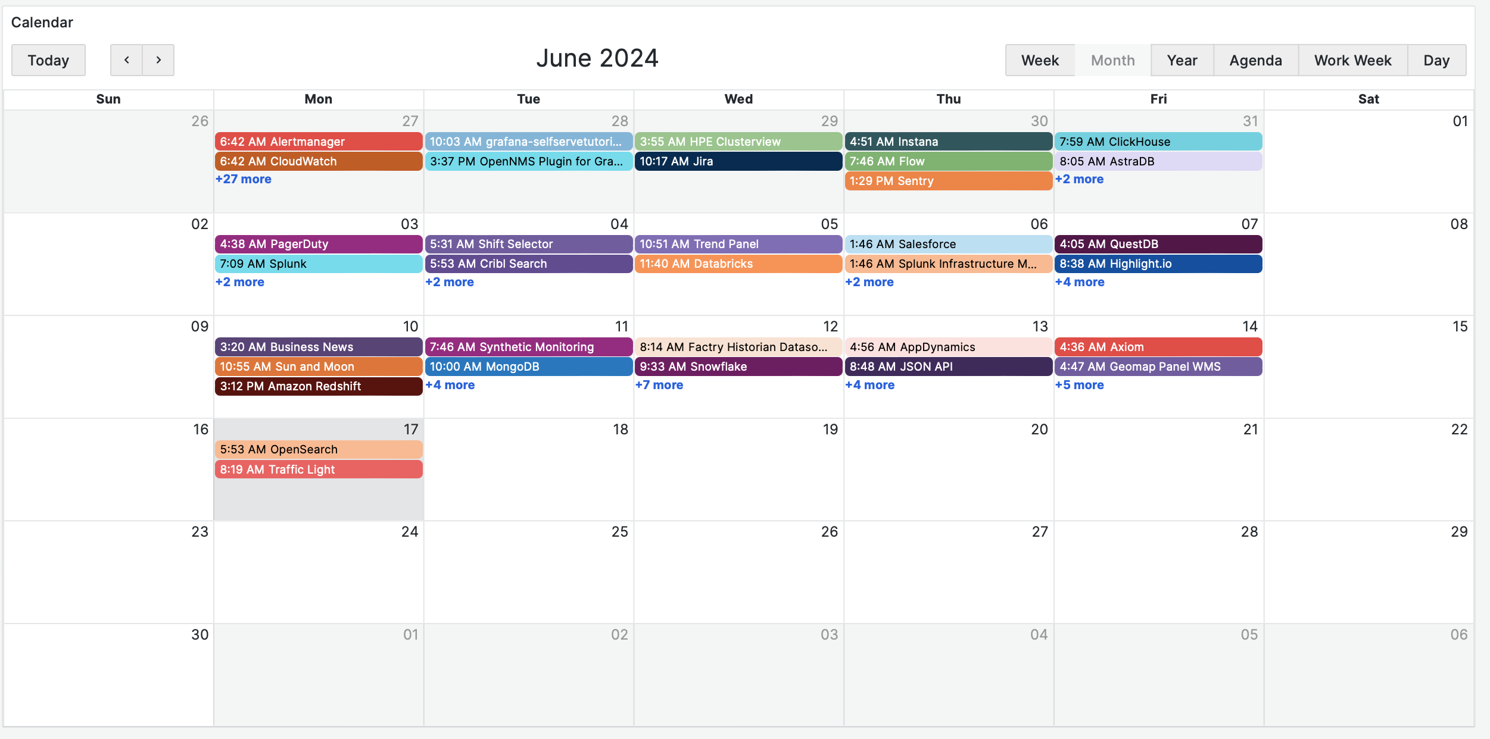
Task: Switch to Agenda view tab
Action: tap(1255, 60)
